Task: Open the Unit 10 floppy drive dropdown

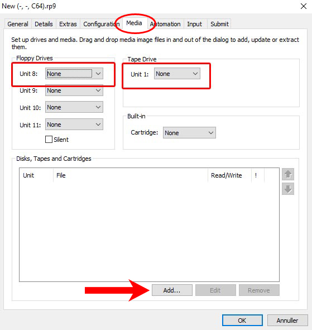Action: (74, 107)
